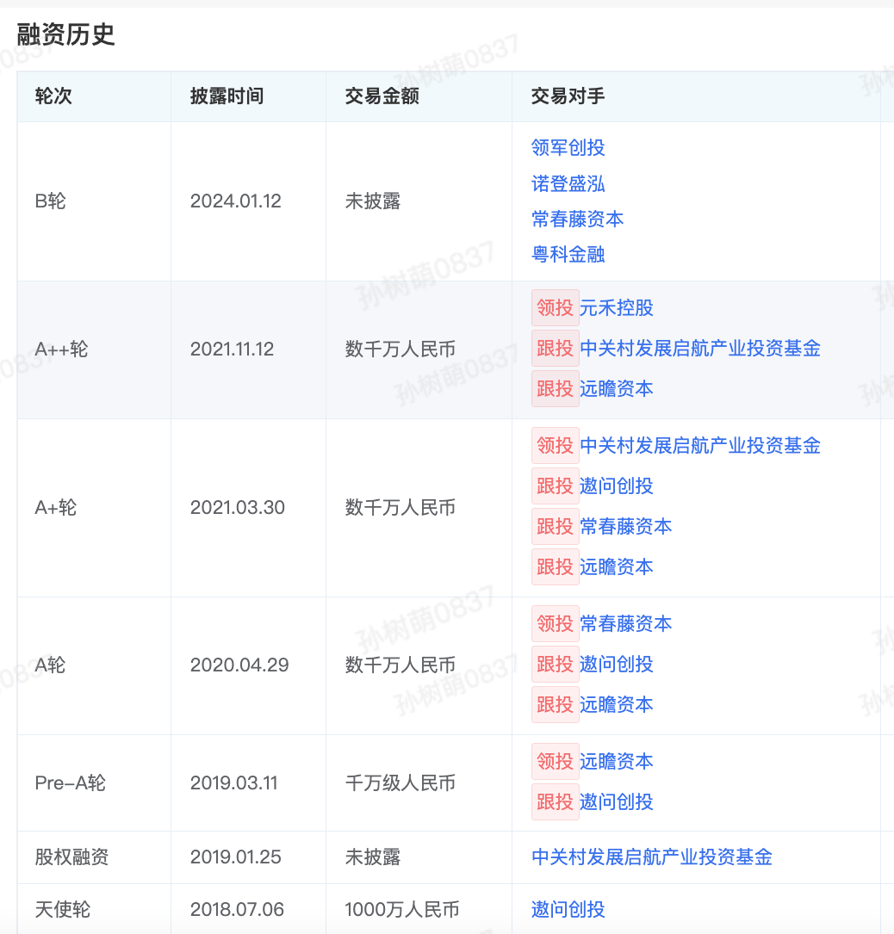Viewport: 894px width, 934px height.
Task: Open 中关村发展启航产业投资基金 in 股权融资 row
Action: pos(652,857)
